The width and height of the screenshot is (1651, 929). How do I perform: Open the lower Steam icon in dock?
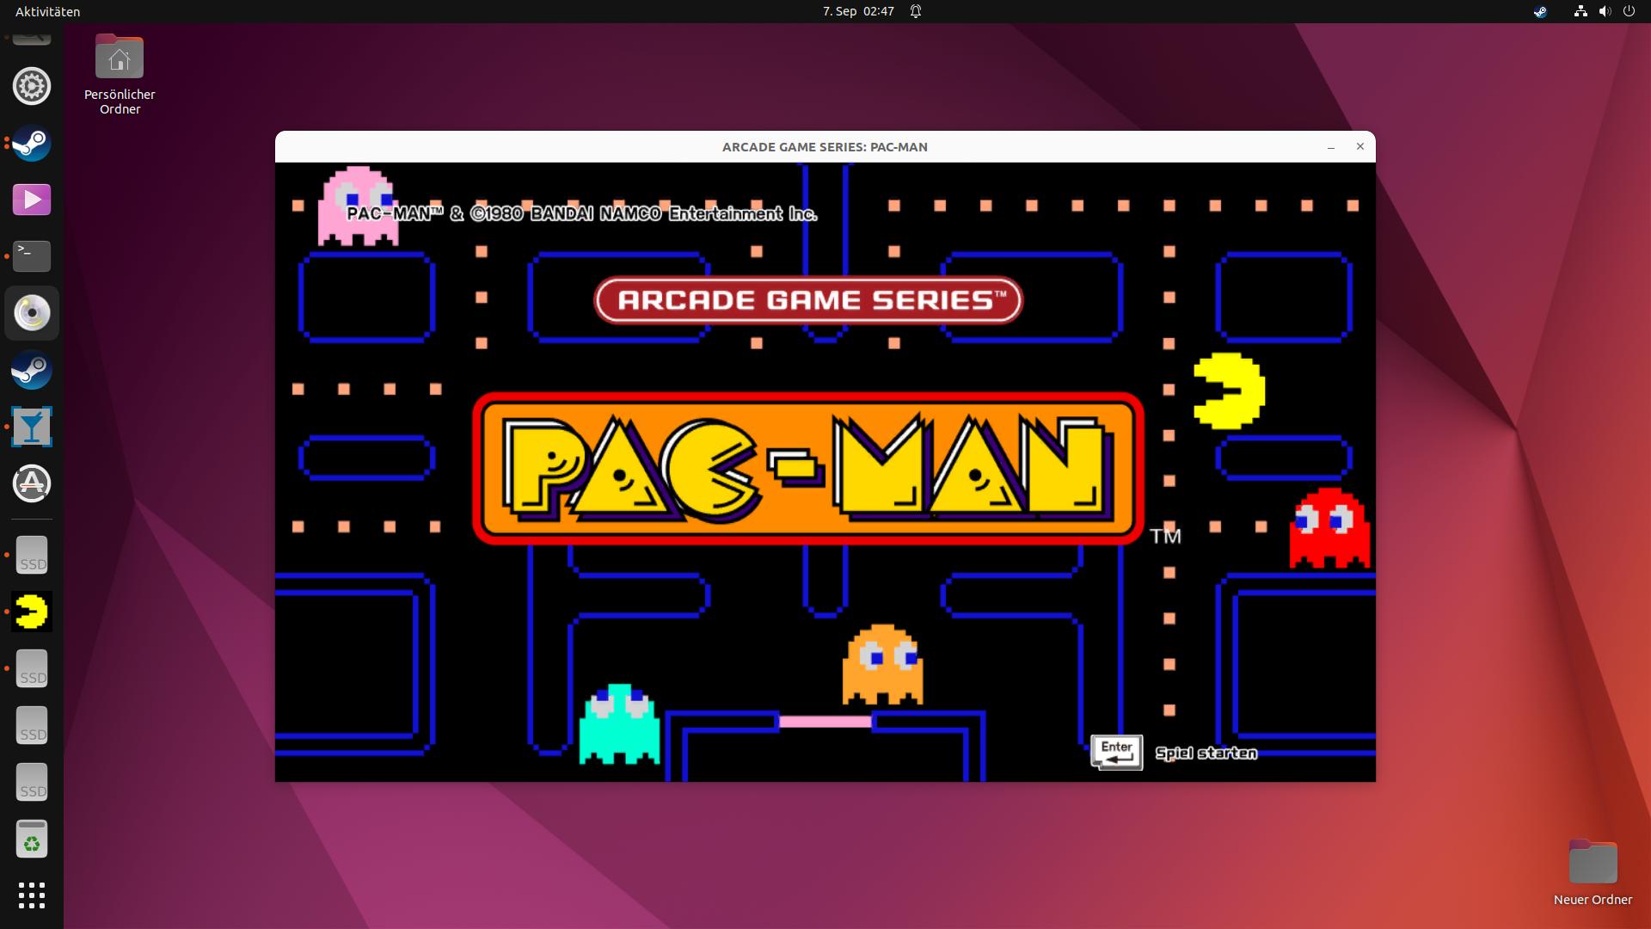click(32, 370)
